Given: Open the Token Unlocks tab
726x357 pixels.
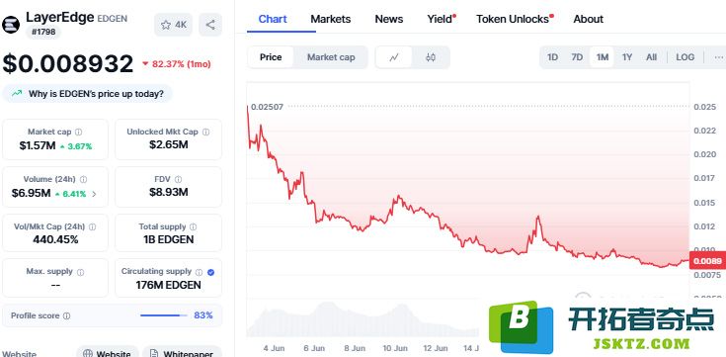Looking at the screenshot, I should 515,19.
